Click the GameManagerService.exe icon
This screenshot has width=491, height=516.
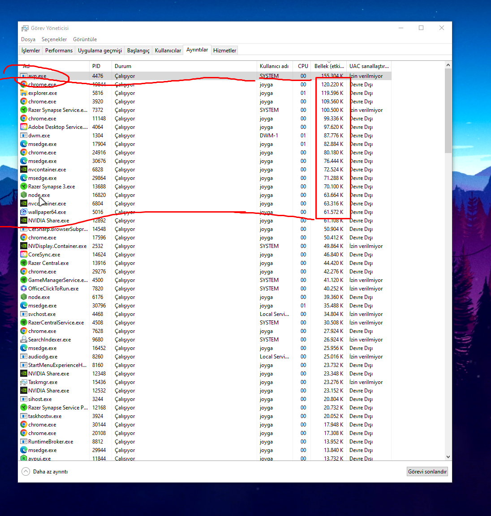[x=23, y=280]
